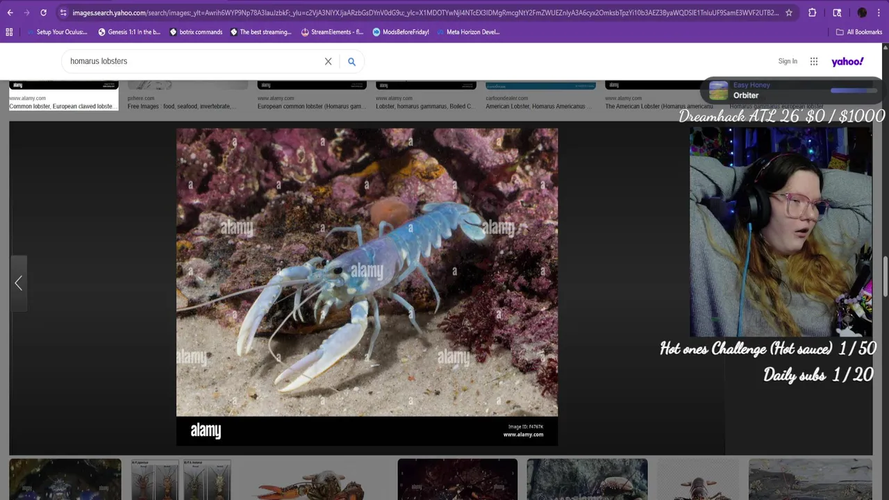Screen dimensions: 889x500
Task: Go back with browser back arrow
Action: pyautogui.click(x=10, y=12)
